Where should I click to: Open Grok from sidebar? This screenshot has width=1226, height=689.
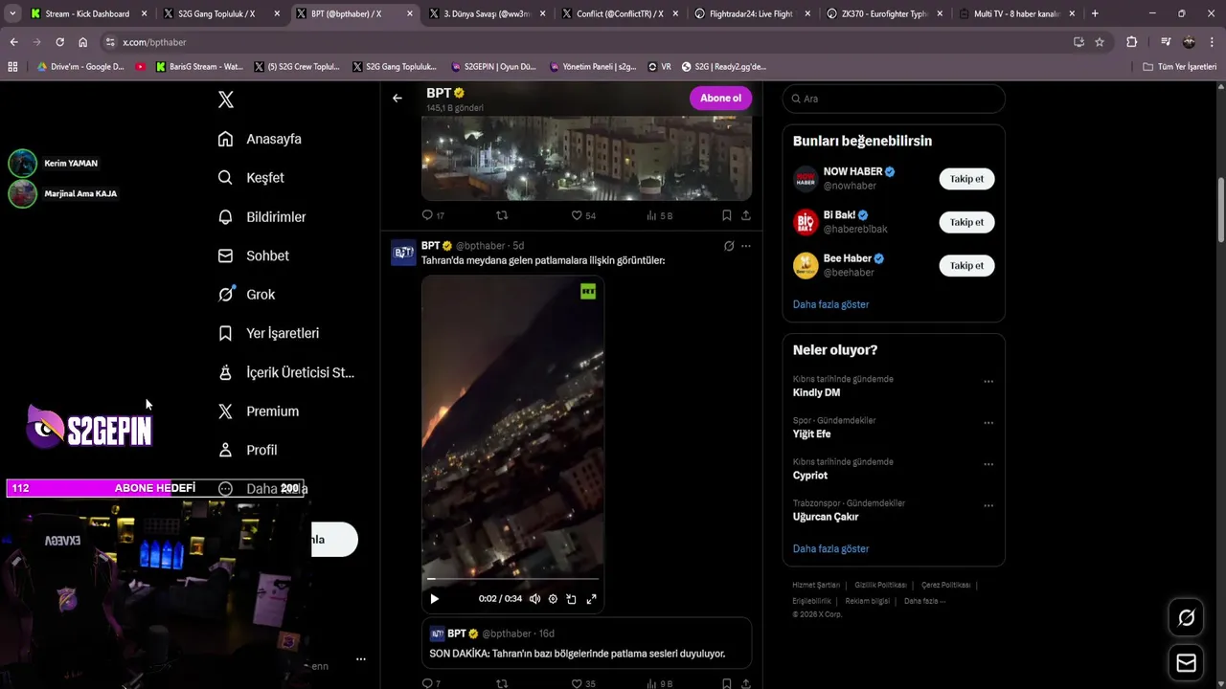(x=247, y=295)
